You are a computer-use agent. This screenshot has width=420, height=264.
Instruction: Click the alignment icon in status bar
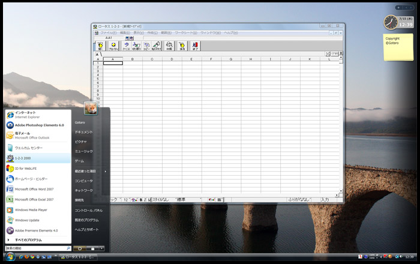tap(220, 200)
